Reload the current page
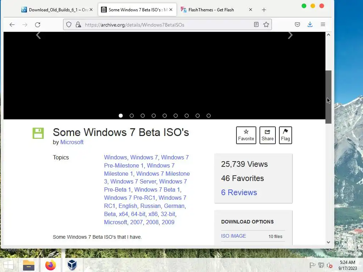363x272 pixels. tap(38, 24)
